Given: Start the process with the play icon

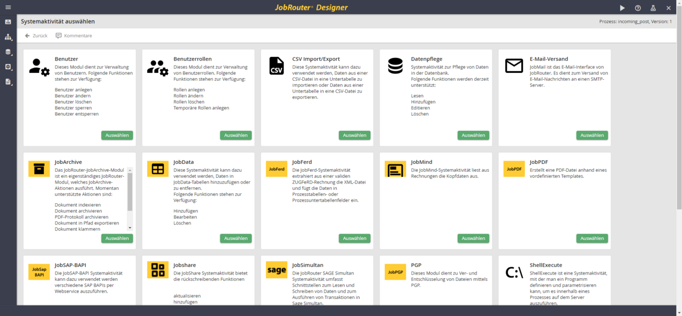Looking at the screenshot, I should 622,8.
